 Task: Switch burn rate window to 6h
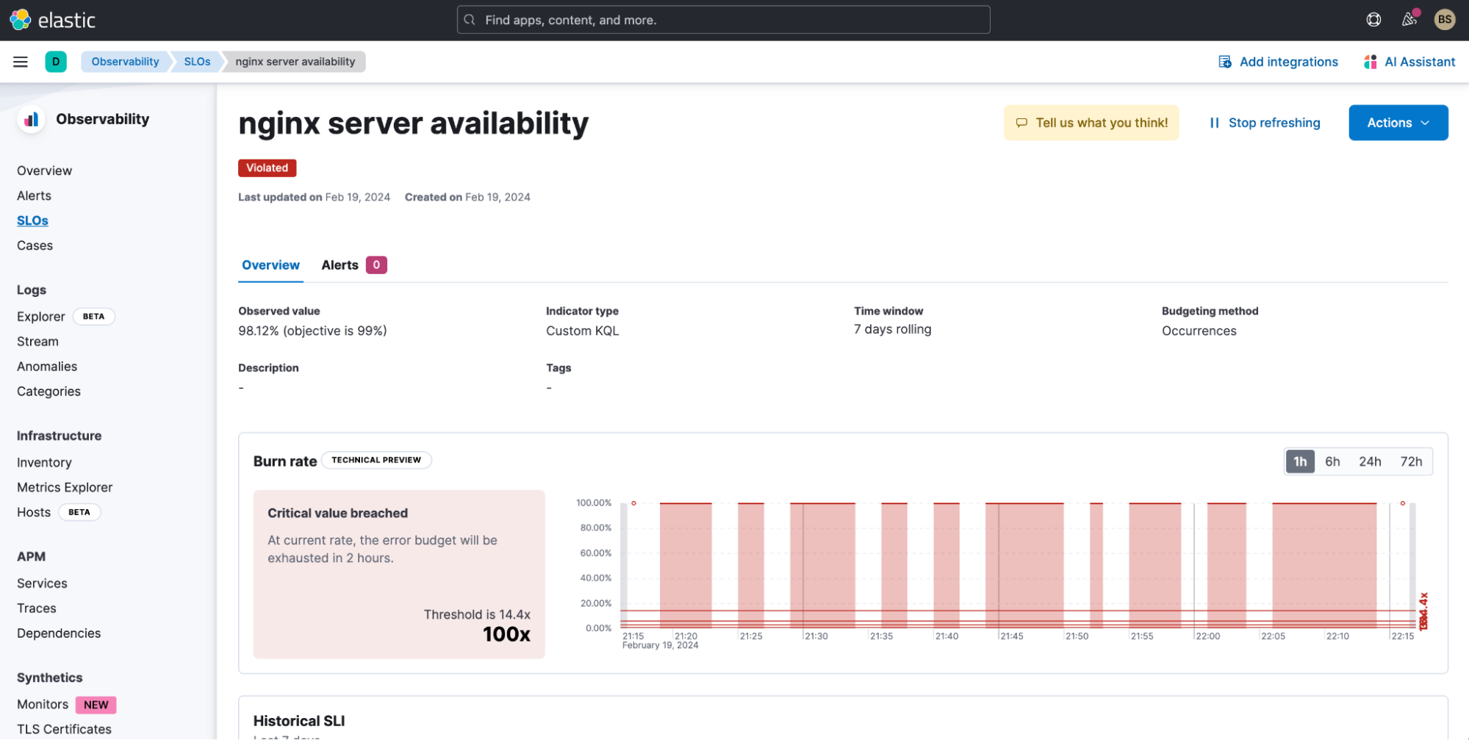(x=1333, y=461)
